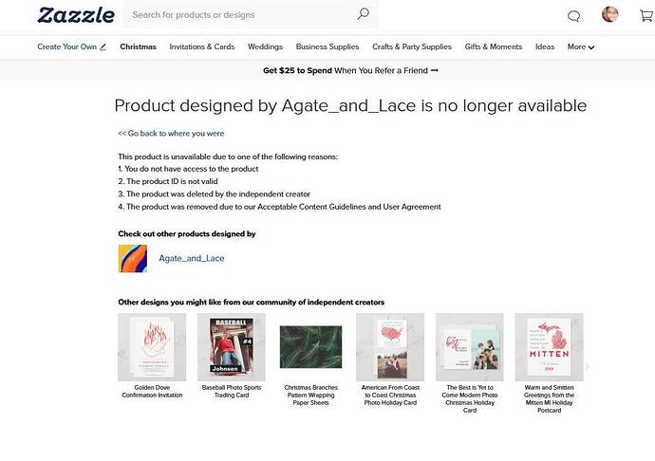Image resolution: width=655 pixels, height=461 pixels.
Task: Open the user profile avatar
Action: click(x=609, y=14)
